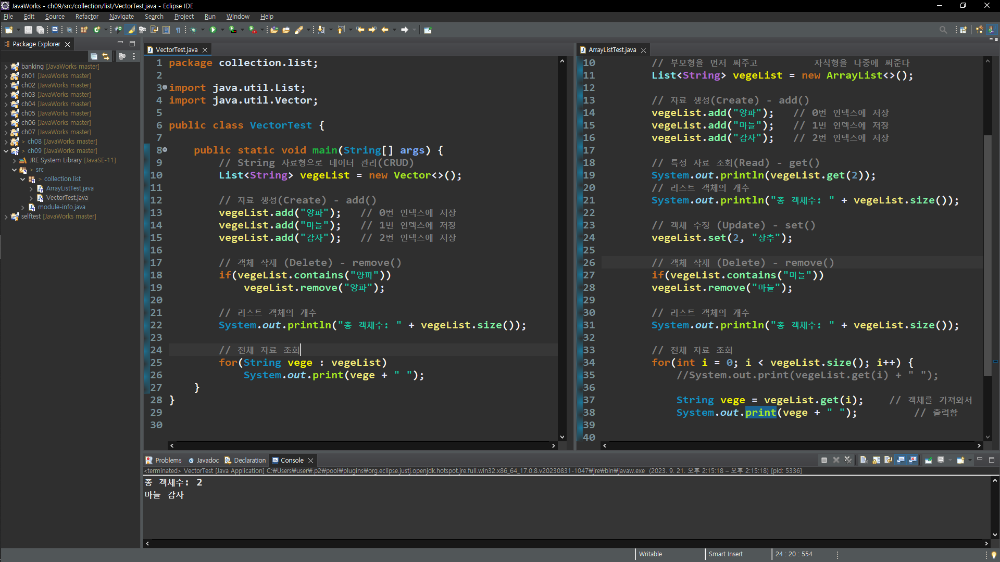Open the Refactor menu
The image size is (1000, 562).
86,17
